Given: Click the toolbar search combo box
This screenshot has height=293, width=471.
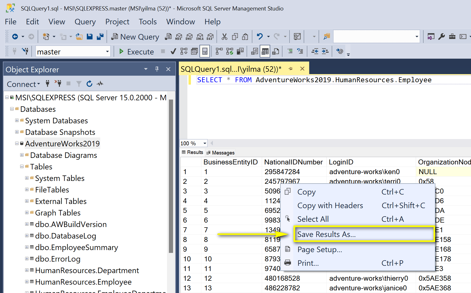Looking at the screenshot, I should [376, 37].
